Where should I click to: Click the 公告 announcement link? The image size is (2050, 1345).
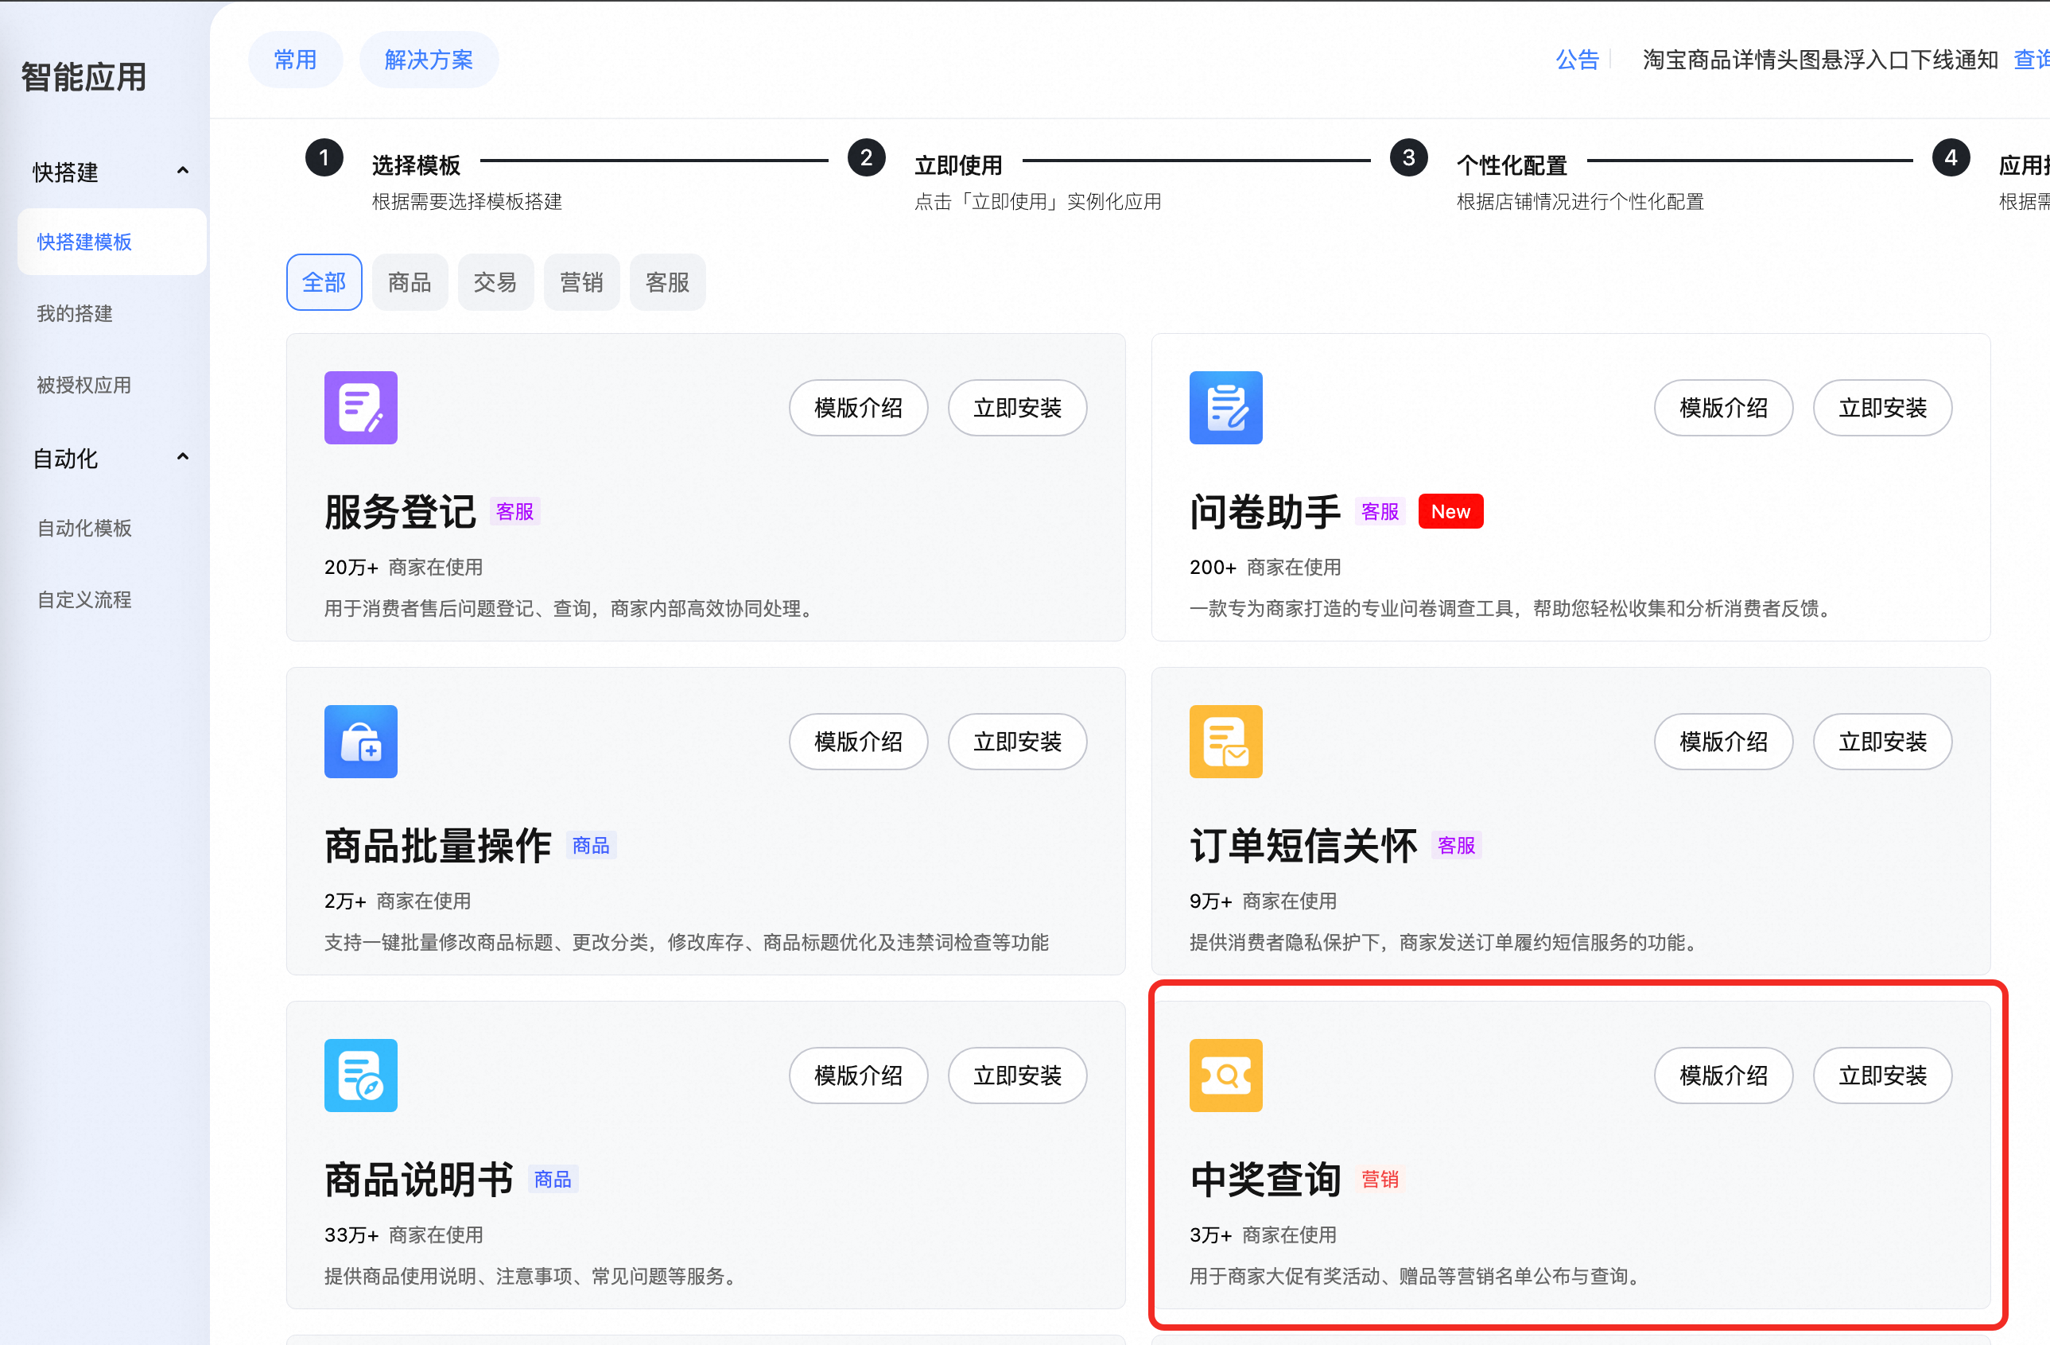pos(1576,60)
